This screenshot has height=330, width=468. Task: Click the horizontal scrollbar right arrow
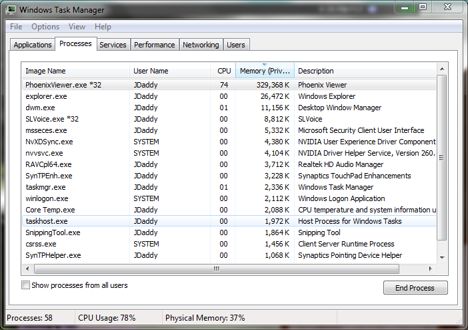(430, 269)
